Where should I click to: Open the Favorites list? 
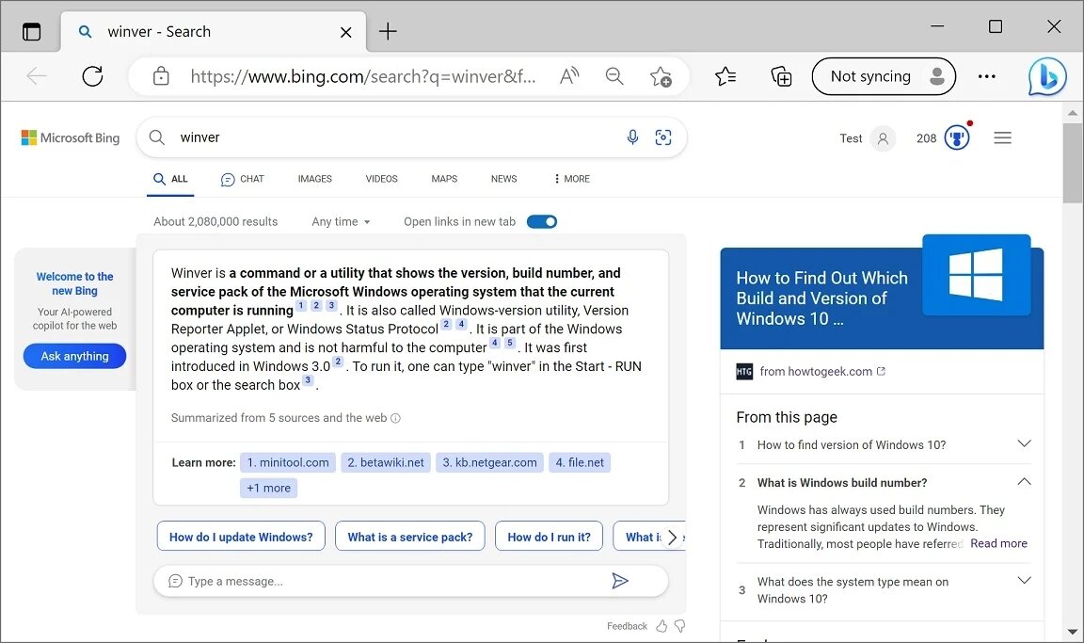click(x=725, y=76)
